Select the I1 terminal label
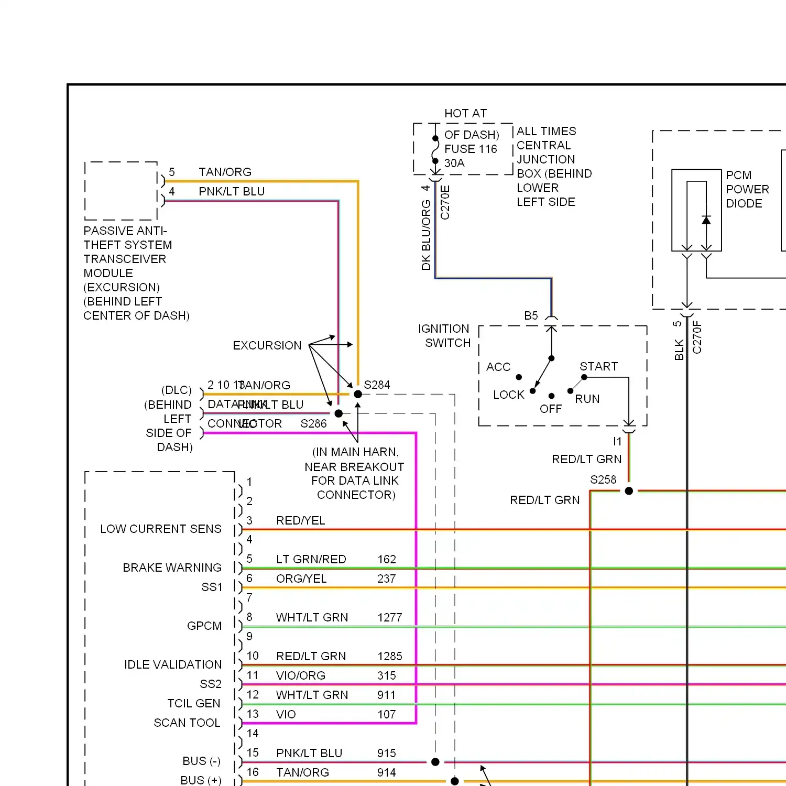 [x=617, y=442]
